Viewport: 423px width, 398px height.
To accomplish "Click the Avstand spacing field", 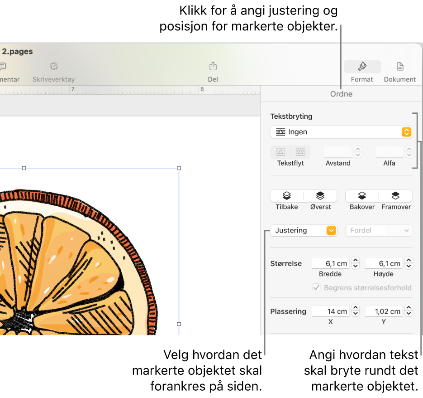I will [x=338, y=152].
